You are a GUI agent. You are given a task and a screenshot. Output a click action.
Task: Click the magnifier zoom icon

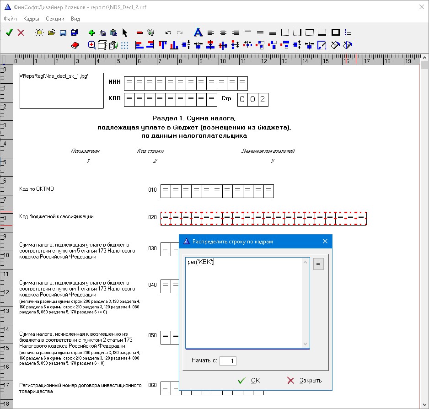tap(91, 45)
